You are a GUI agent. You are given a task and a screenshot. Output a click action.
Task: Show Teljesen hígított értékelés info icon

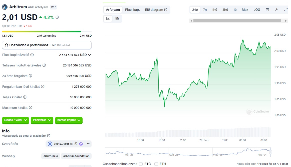coord(44,65)
